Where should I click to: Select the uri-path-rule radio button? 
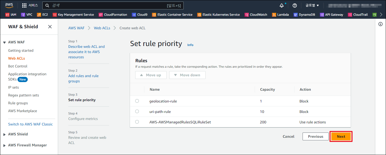pyautogui.click(x=137, y=111)
